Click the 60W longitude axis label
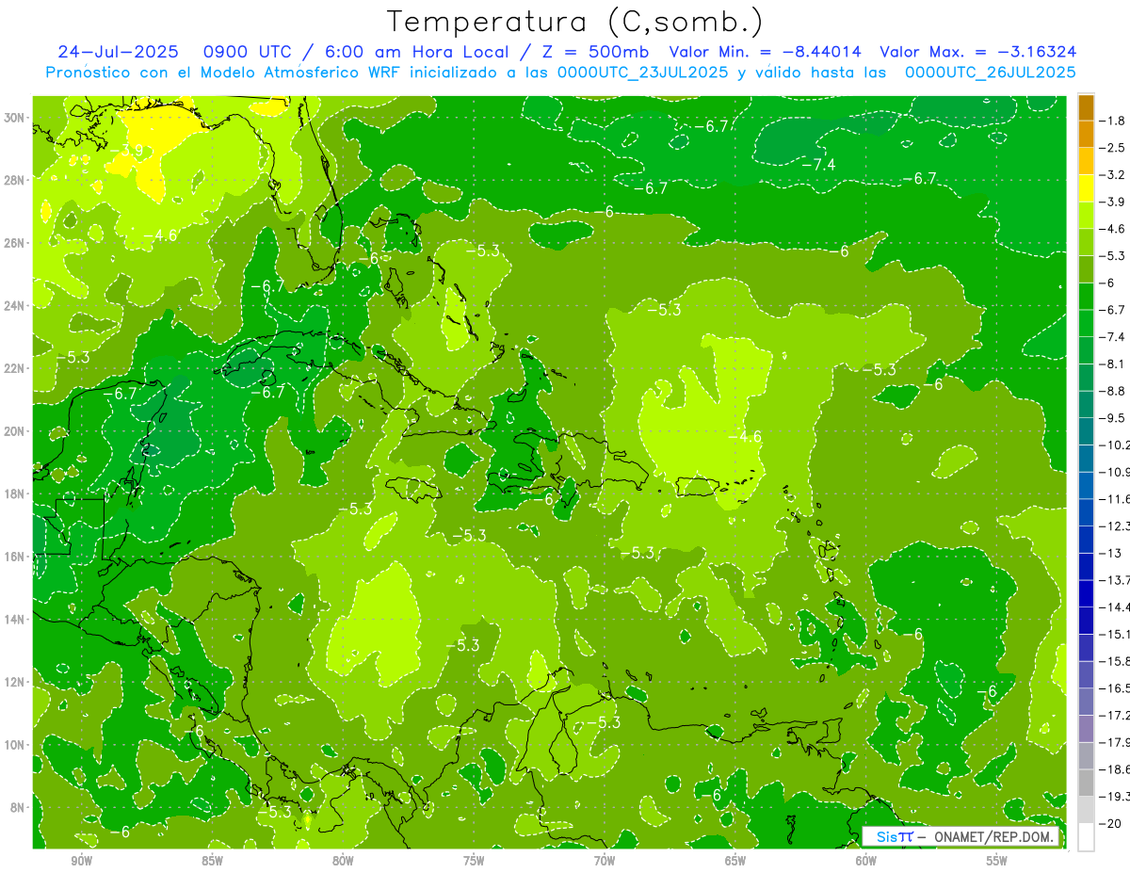Screen dimensions: 1130x873 [x=866, y=861]
